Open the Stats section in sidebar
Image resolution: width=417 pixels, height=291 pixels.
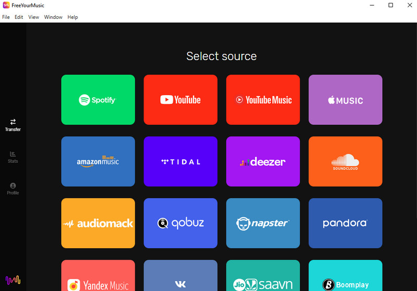13,157
